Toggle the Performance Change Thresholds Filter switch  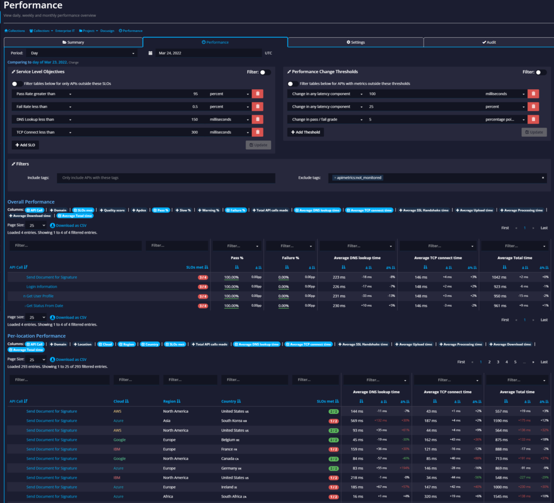click(541, 72)
